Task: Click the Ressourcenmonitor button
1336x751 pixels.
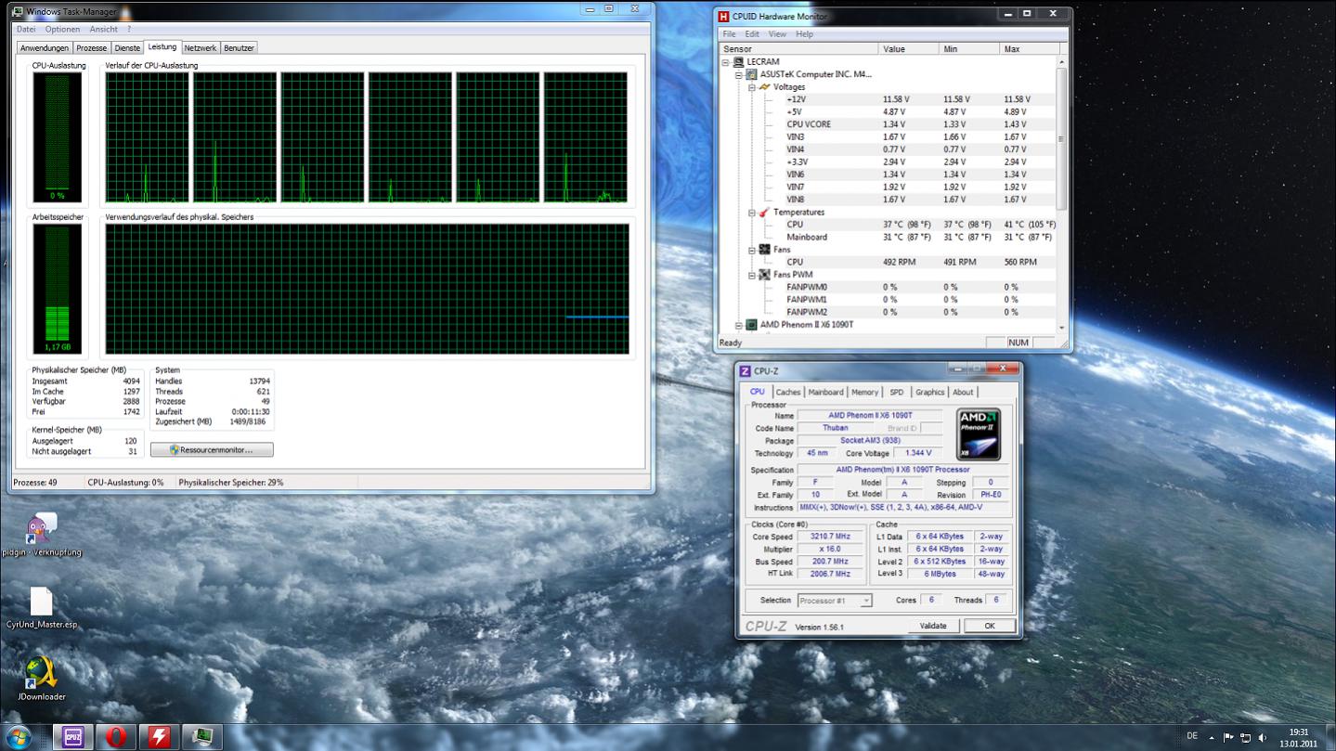Action: point(212,449)
